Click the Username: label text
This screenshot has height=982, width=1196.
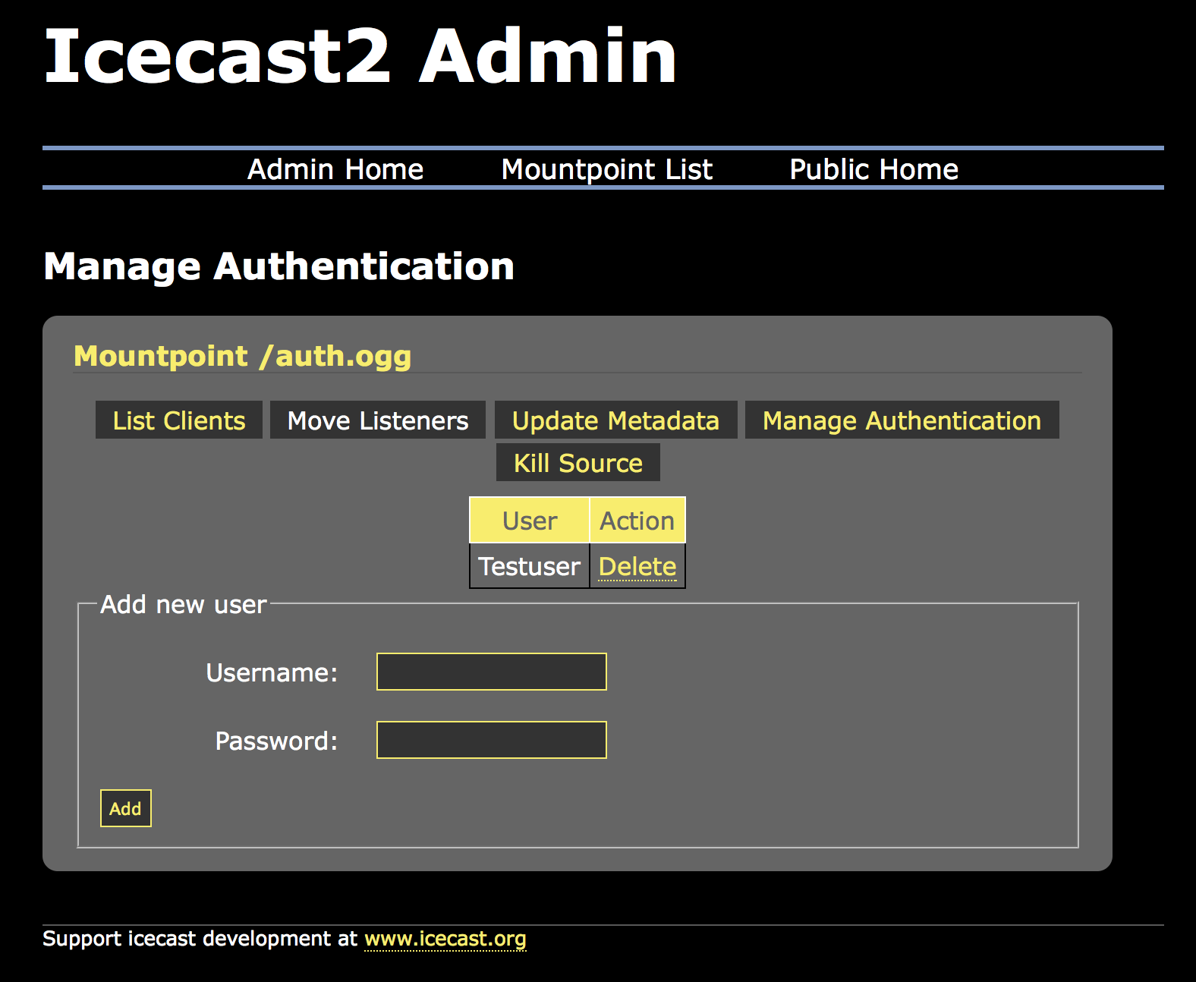[x=272, y=672]
